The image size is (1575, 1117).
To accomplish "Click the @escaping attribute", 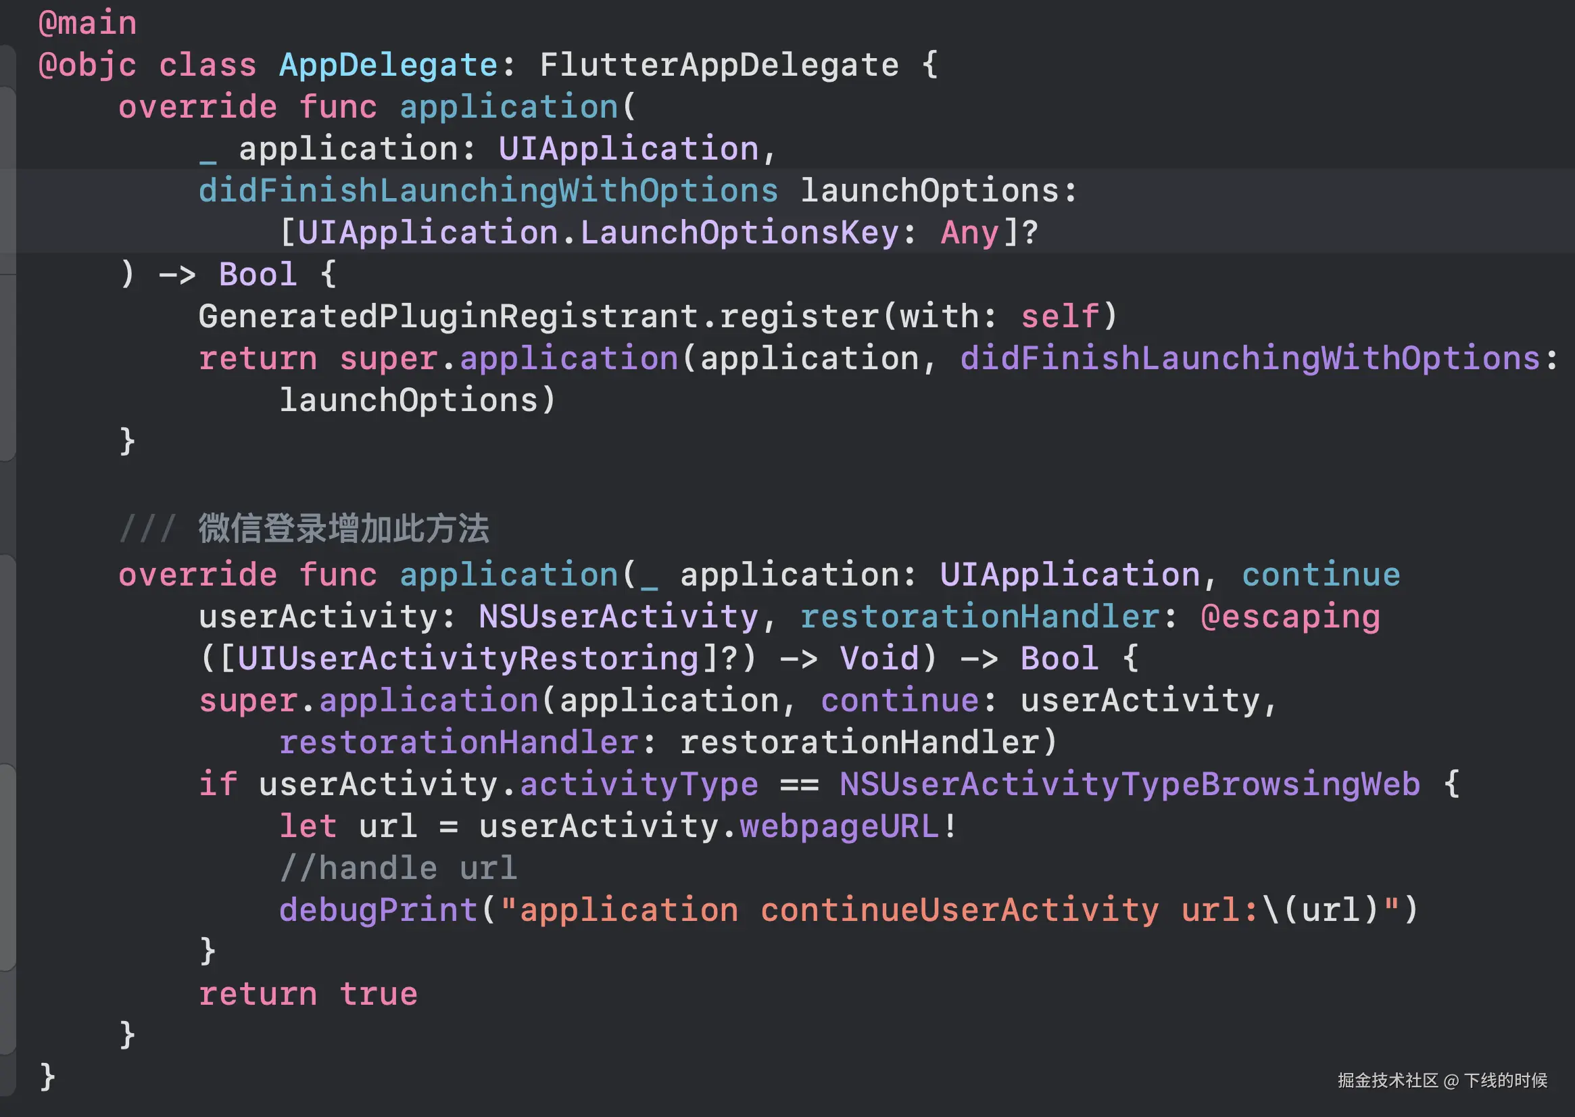I will click(x=1290, y=616).
